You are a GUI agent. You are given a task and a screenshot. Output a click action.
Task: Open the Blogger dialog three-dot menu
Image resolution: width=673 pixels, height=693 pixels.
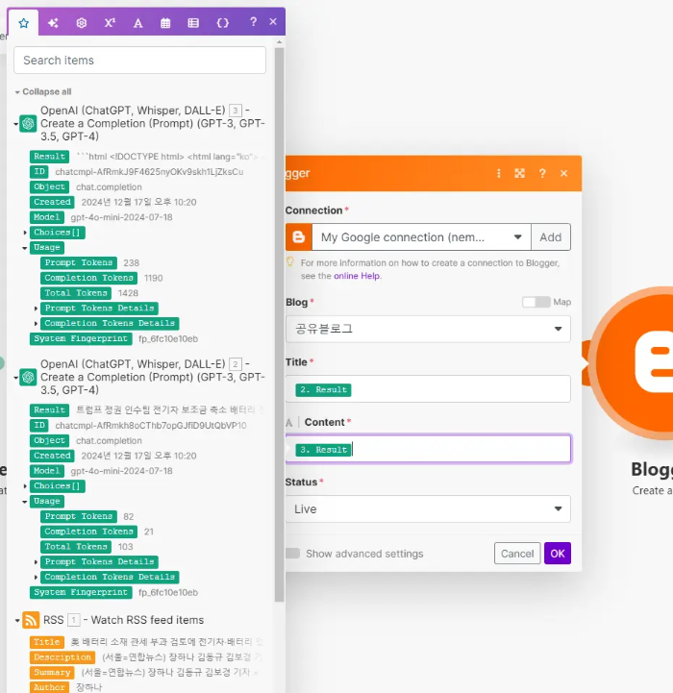point(499,173)
